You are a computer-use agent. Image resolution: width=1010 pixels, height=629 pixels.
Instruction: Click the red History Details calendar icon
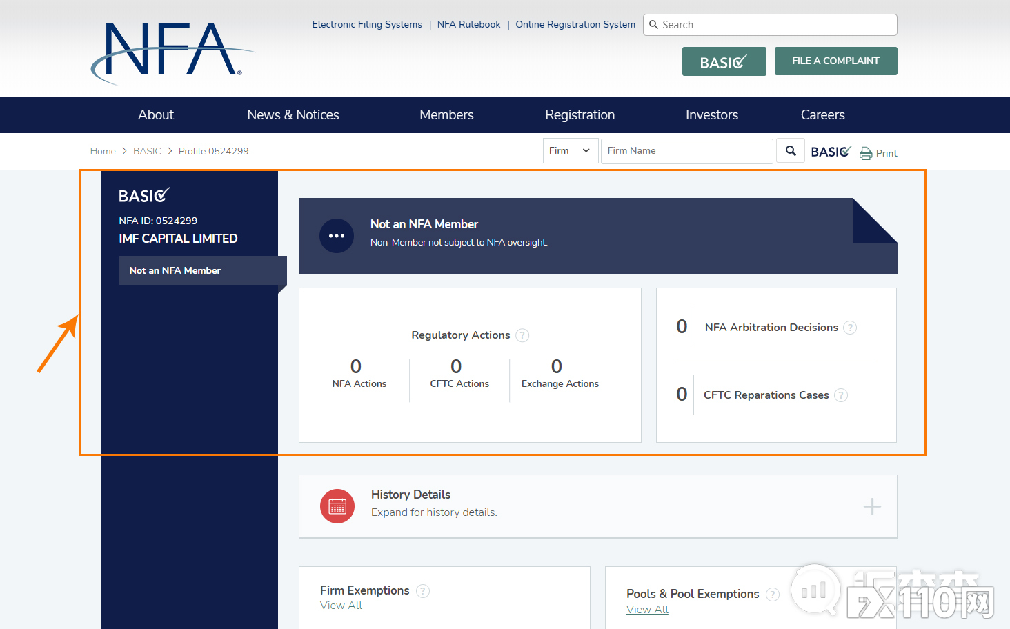[x=337, y=506]
